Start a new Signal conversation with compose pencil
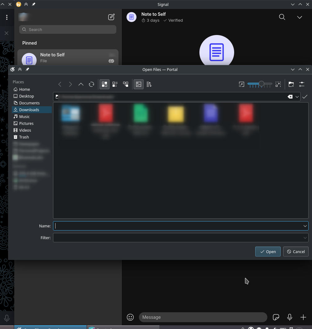This screenshot has height=329, width=312. point(111,17)
